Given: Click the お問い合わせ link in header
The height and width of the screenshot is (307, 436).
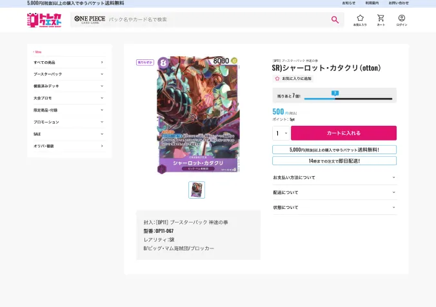Looking at the screenshot, I should click(398, 3).
